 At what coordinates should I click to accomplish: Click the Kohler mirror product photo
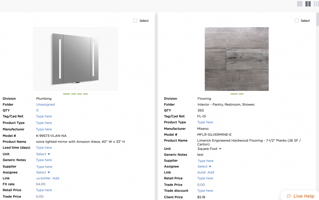[x=75, y=58]
